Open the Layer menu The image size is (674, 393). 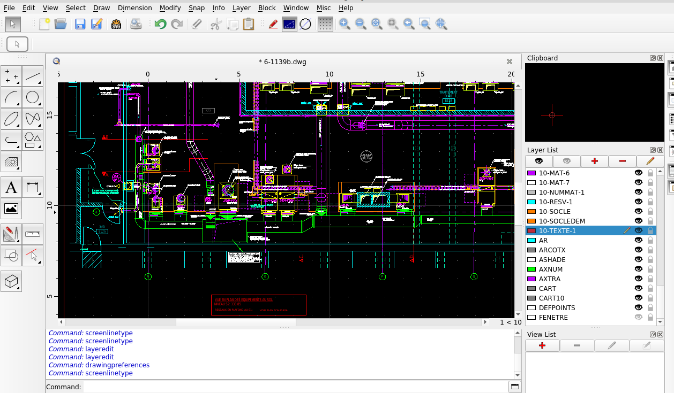(x=241, y=7)
